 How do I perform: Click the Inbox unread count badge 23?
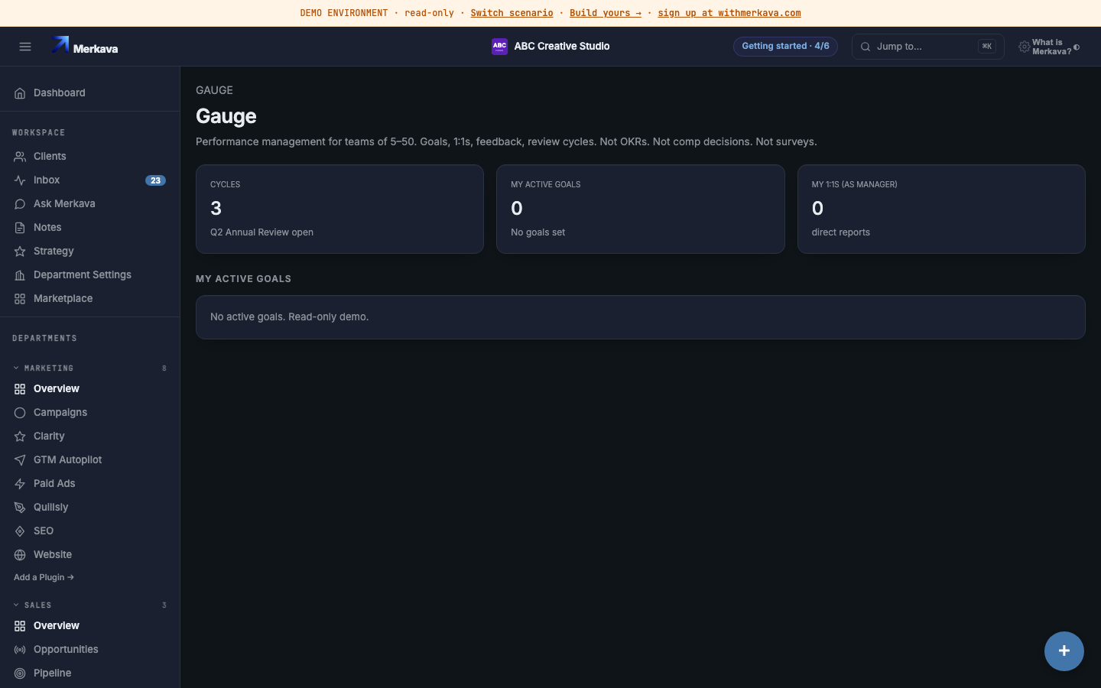point(155,180)
